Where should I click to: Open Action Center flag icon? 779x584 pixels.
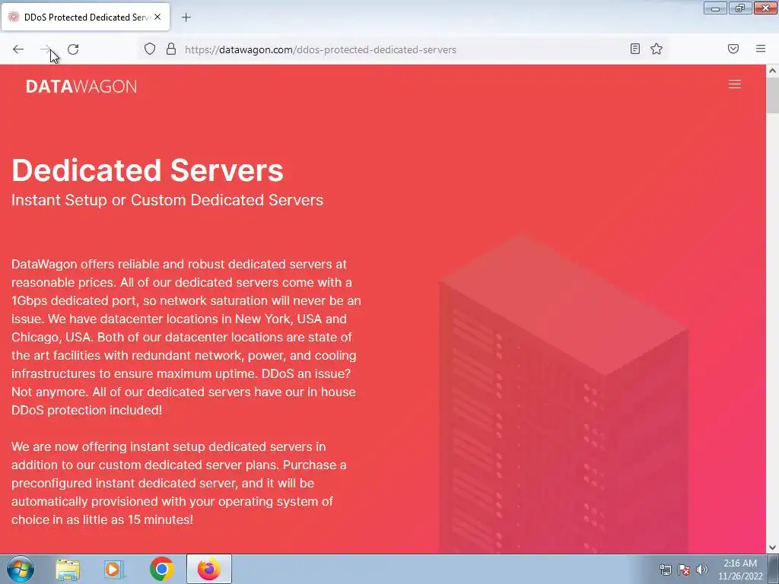[x=684, y=570]
